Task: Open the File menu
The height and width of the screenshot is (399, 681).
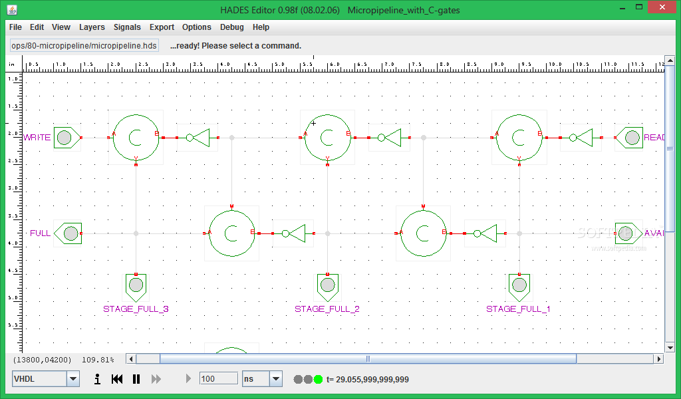Action: (15, 27)
